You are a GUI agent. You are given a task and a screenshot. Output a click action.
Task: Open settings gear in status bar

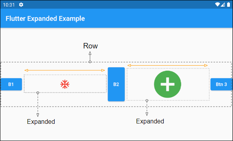click(x=21, y=5)
